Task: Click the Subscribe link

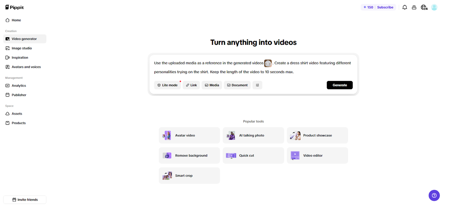Action: pos(385,7)
